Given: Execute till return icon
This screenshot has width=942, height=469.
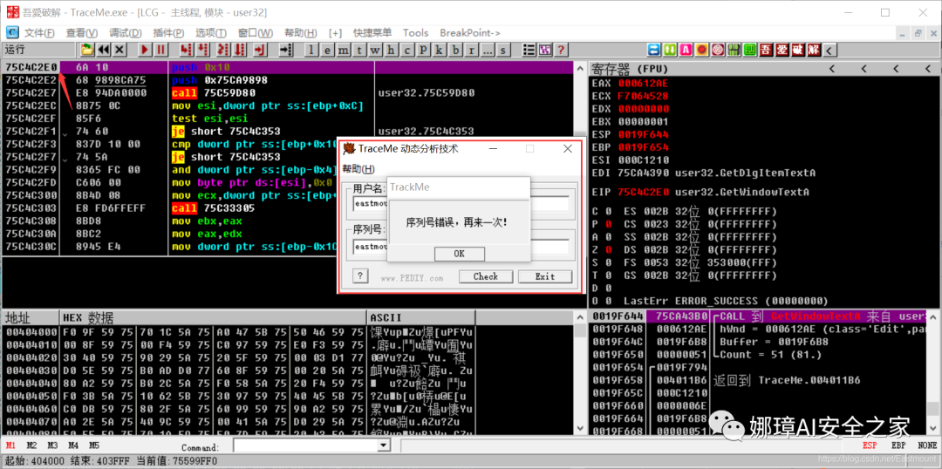Looking at the screenshot, I should tap(260, 50).
